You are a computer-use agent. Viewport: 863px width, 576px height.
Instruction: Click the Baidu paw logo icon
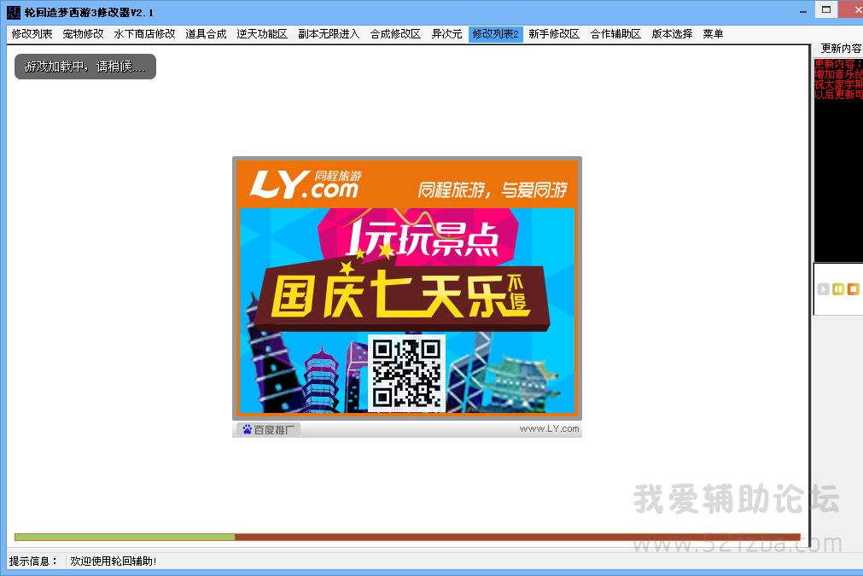point(247,429)
